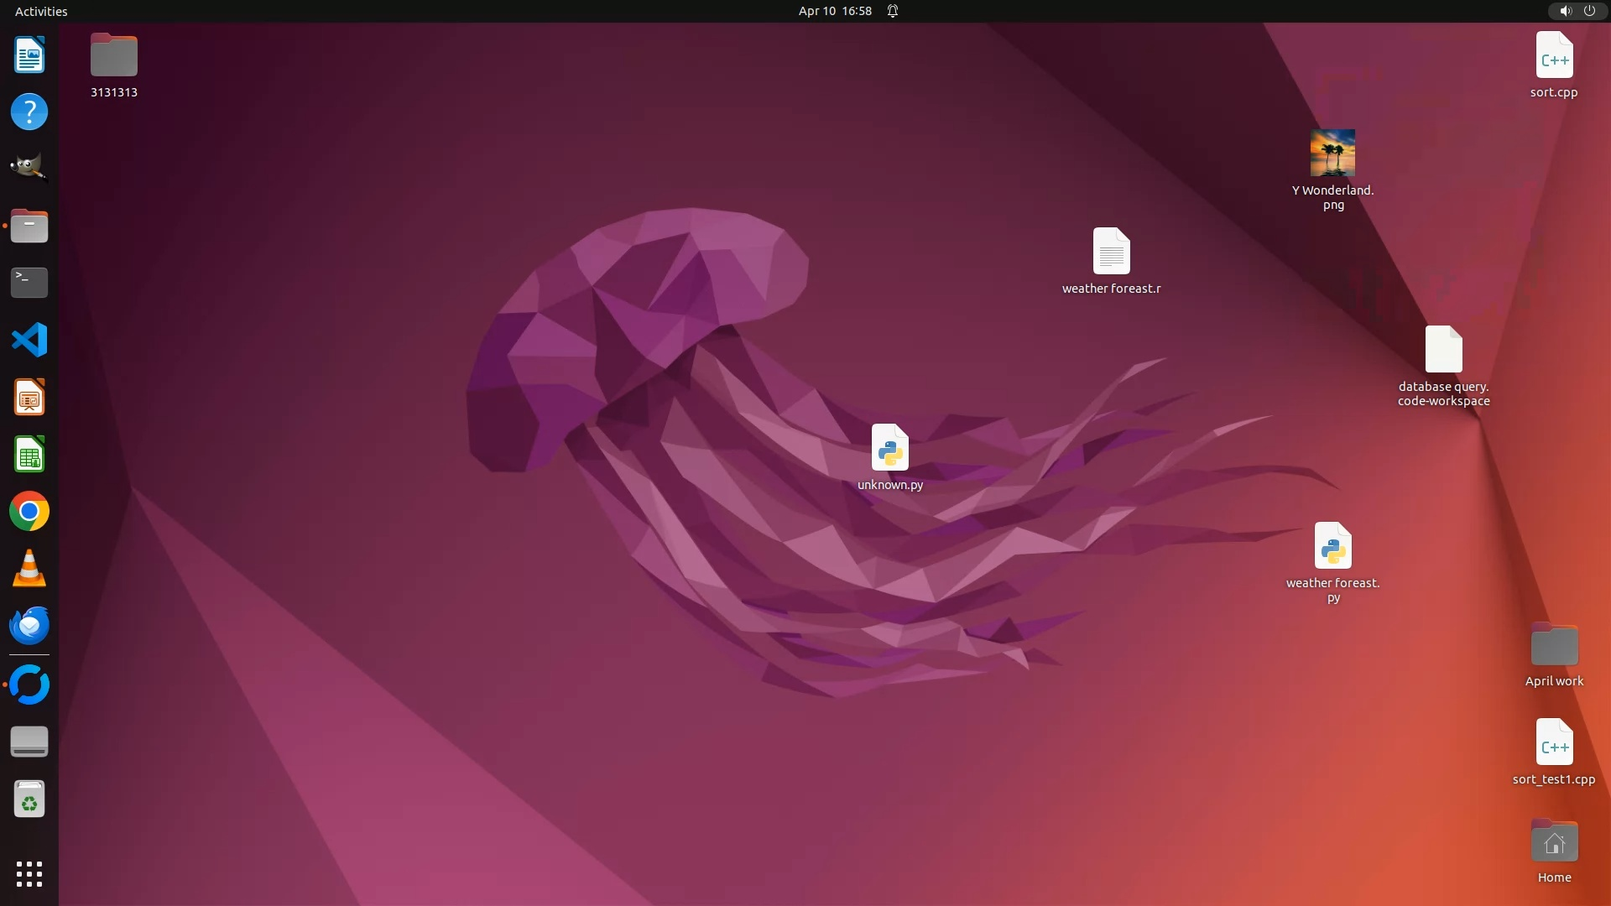Open LibreOffice Calc spreadsheet app

coord(29,455)
